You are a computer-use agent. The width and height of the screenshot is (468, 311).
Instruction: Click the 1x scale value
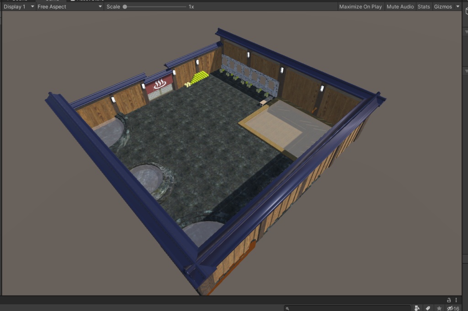coord(191,6)
